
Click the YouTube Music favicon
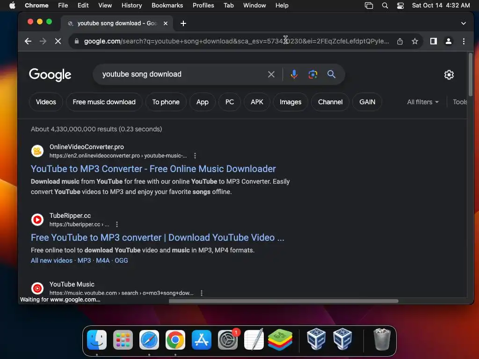(37, 288)
